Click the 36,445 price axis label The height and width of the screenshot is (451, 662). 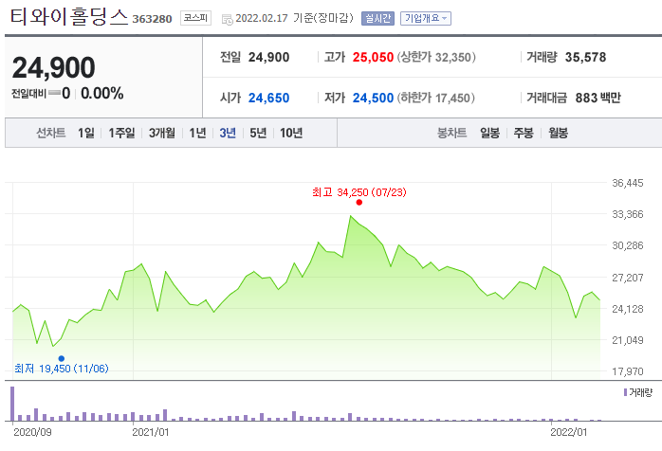click(x=628, y=183)
